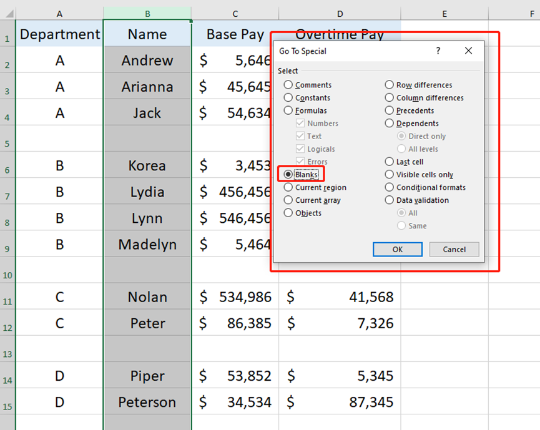Image resolution: width=540 pixels, height=430 pixels.
Task: Choose Visible cells only option
Action: (x=389, y=174)
